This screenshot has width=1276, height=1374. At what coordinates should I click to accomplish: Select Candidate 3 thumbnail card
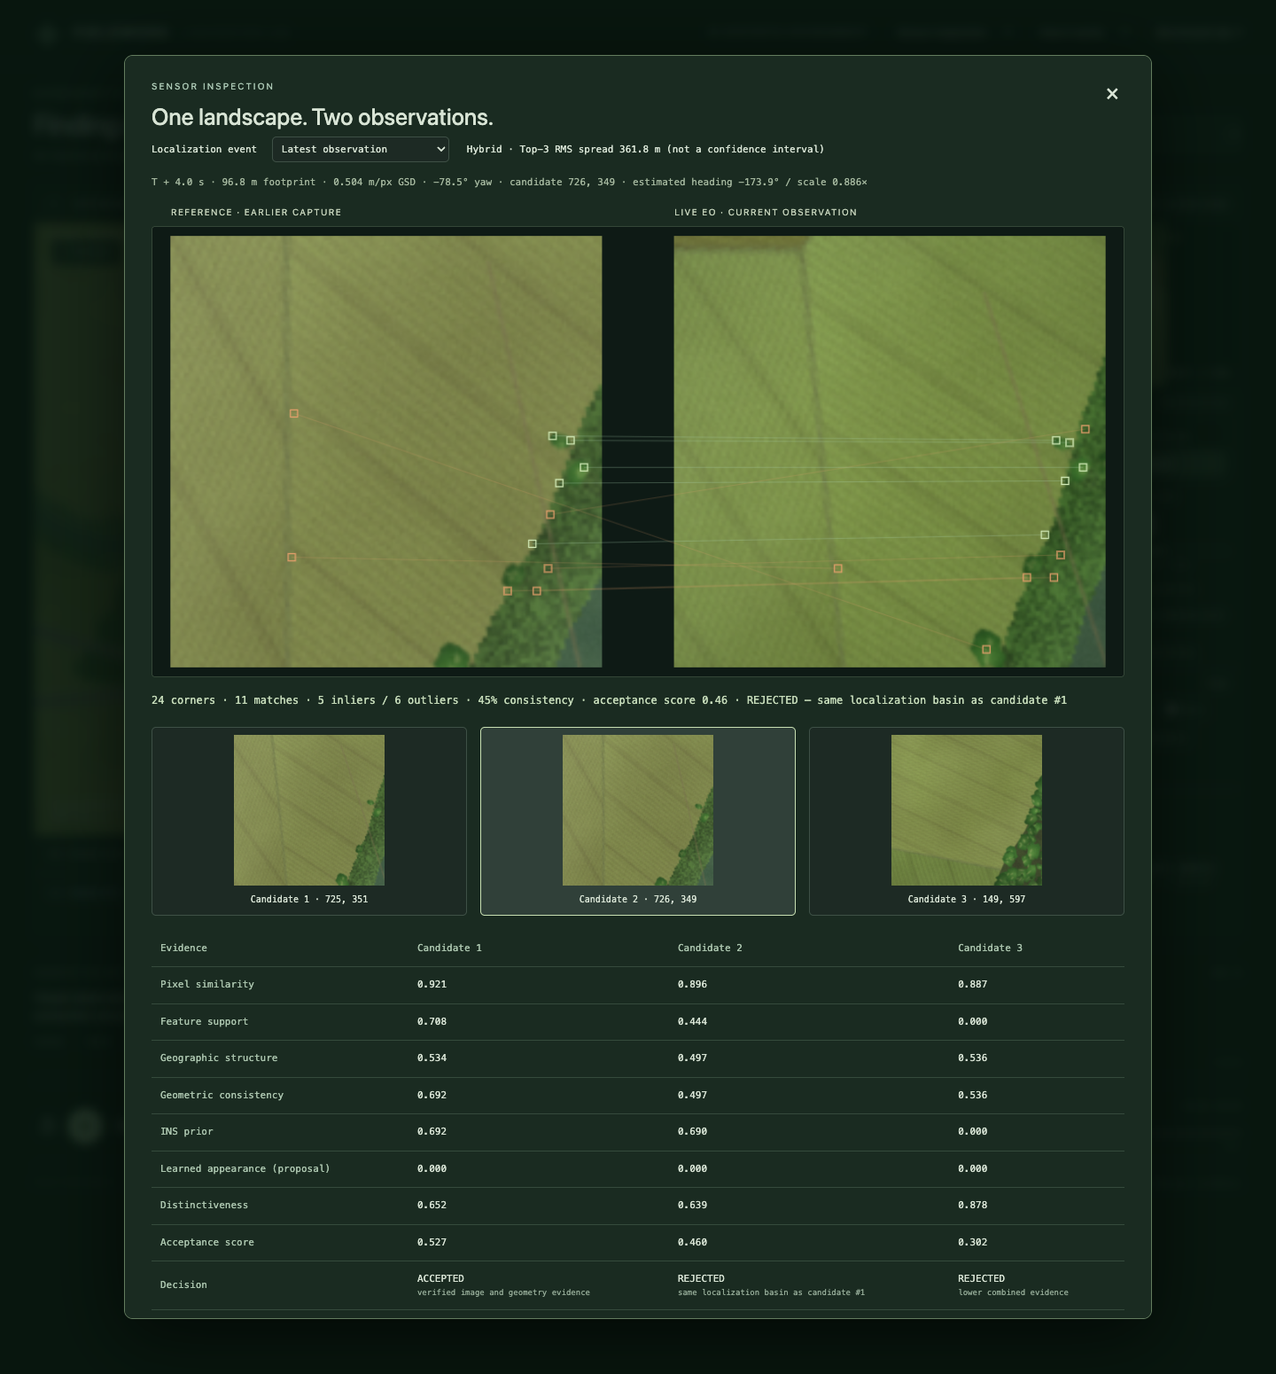tap(967, 821)
